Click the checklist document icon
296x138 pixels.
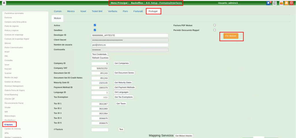(x=275, y=3)
